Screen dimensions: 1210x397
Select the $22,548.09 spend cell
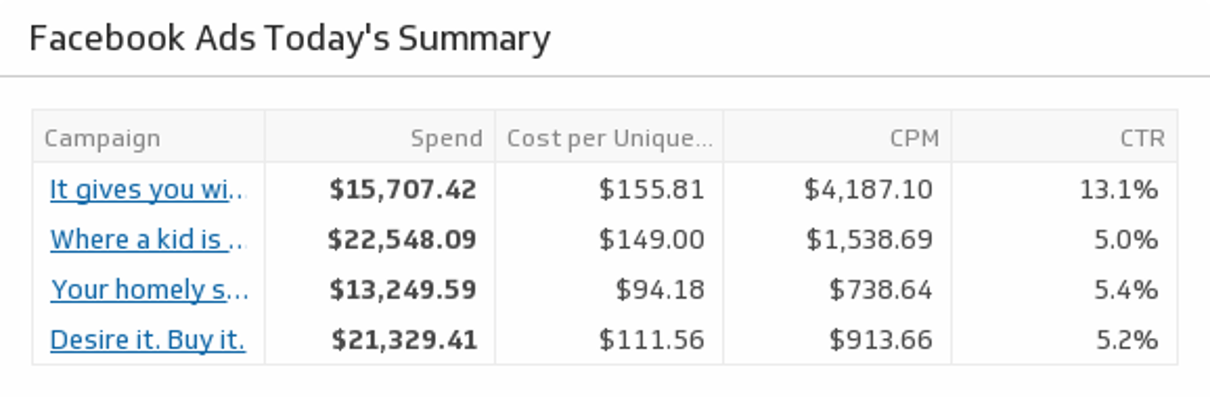[x=402, y=240]
